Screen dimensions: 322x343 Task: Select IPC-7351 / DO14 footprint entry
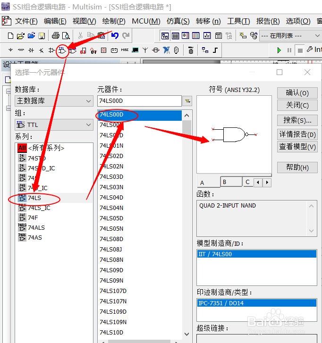[x=257, y=303]
